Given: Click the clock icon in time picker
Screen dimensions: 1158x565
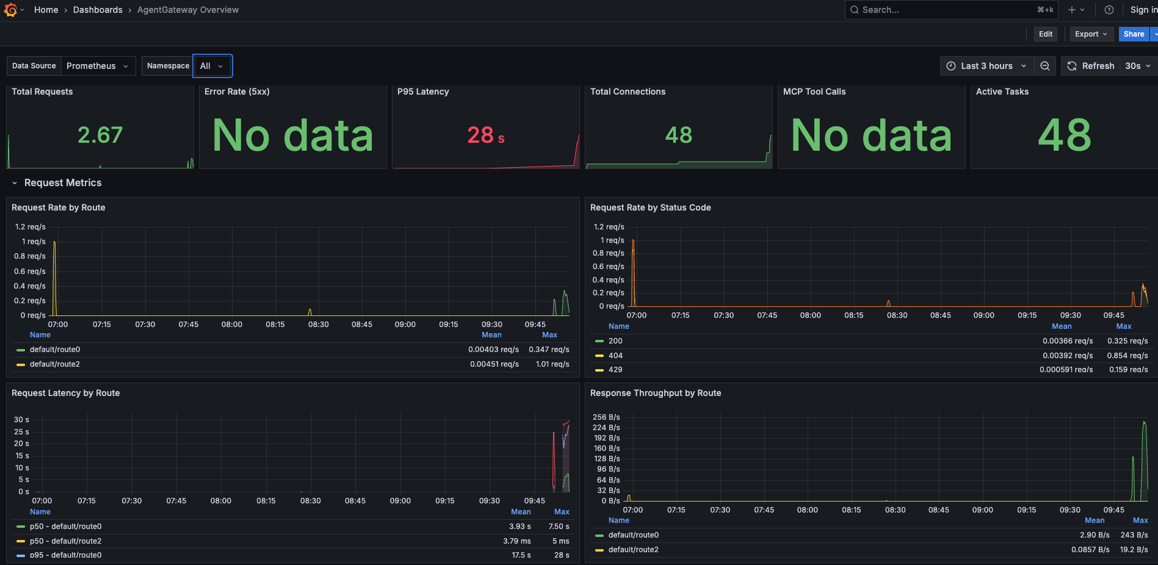Looking at the screenshot, I should 951,66.
